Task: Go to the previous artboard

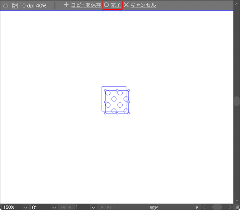Action: point(69,207)
